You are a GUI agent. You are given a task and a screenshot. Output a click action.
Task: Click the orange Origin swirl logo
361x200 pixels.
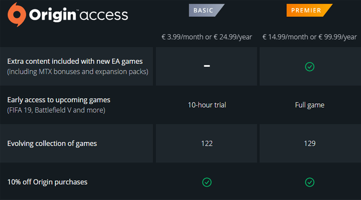point(17,14)
